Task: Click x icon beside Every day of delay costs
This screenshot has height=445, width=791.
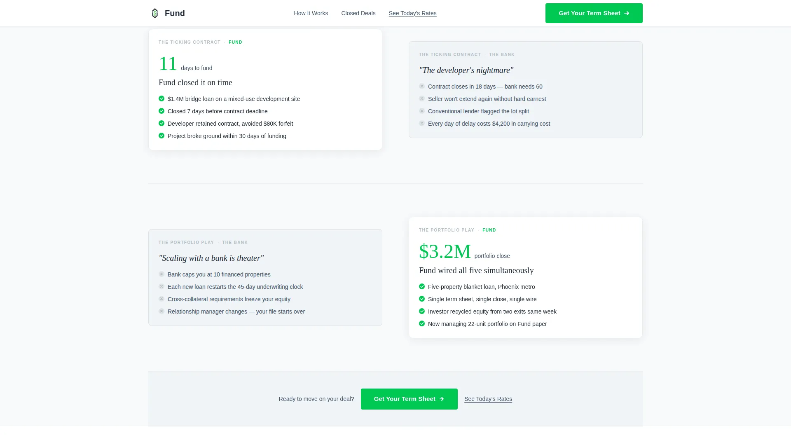Action: [422, 123]
